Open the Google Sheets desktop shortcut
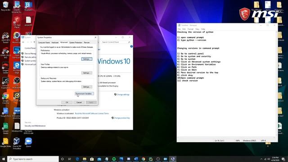 click(5, 128)
